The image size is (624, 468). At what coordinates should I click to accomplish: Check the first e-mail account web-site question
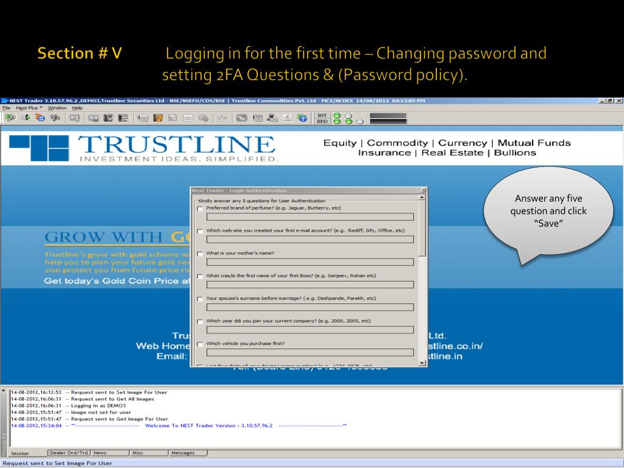click(200, 231)
